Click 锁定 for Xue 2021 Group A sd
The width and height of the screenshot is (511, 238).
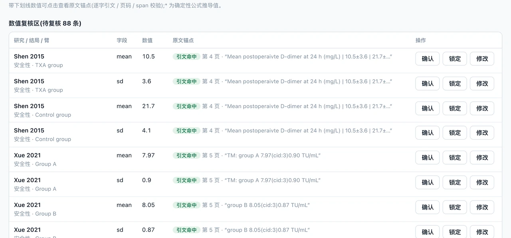(455, 182)
